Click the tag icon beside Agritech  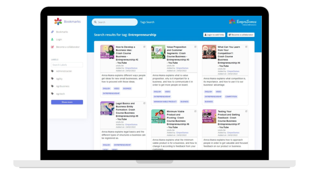tap(52, 94)
